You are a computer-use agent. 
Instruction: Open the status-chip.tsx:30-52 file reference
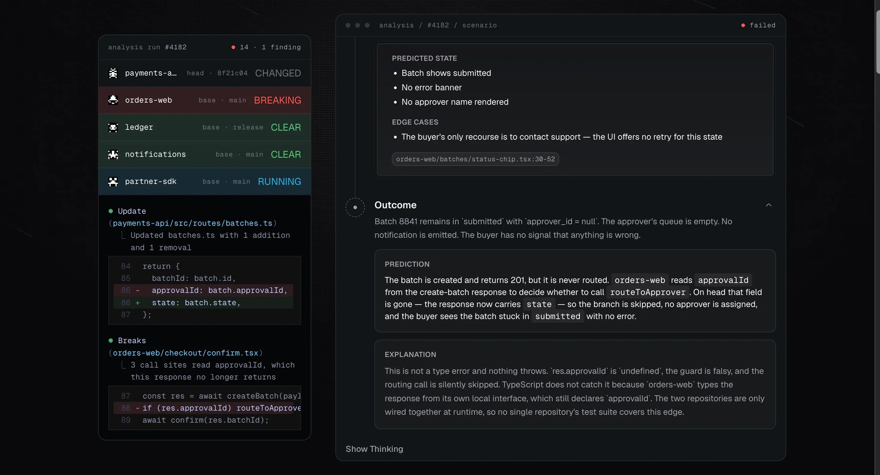(475, 159)
